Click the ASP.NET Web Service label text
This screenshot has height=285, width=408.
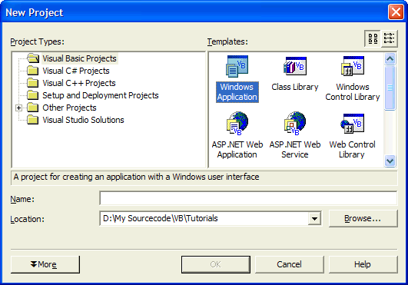[x=295, y=150]
